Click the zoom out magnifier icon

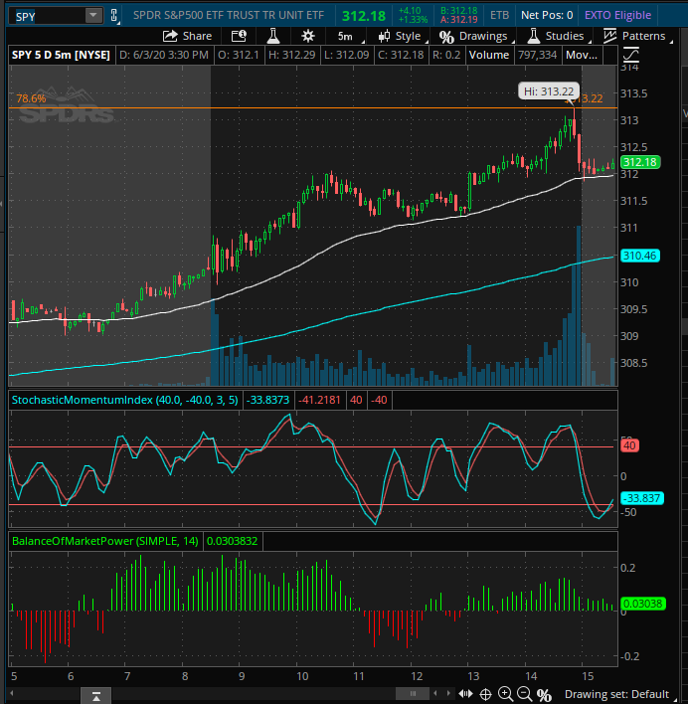[524, 694]
